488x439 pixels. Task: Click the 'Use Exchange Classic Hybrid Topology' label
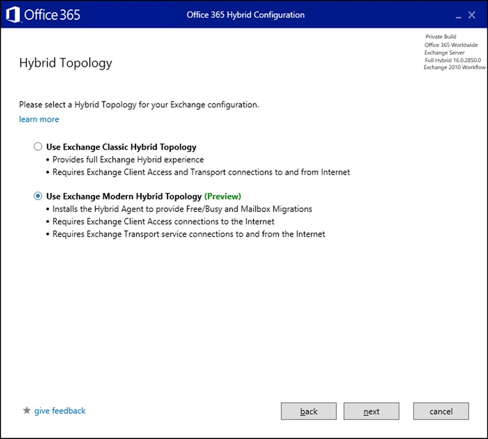[x=121, y=147]
